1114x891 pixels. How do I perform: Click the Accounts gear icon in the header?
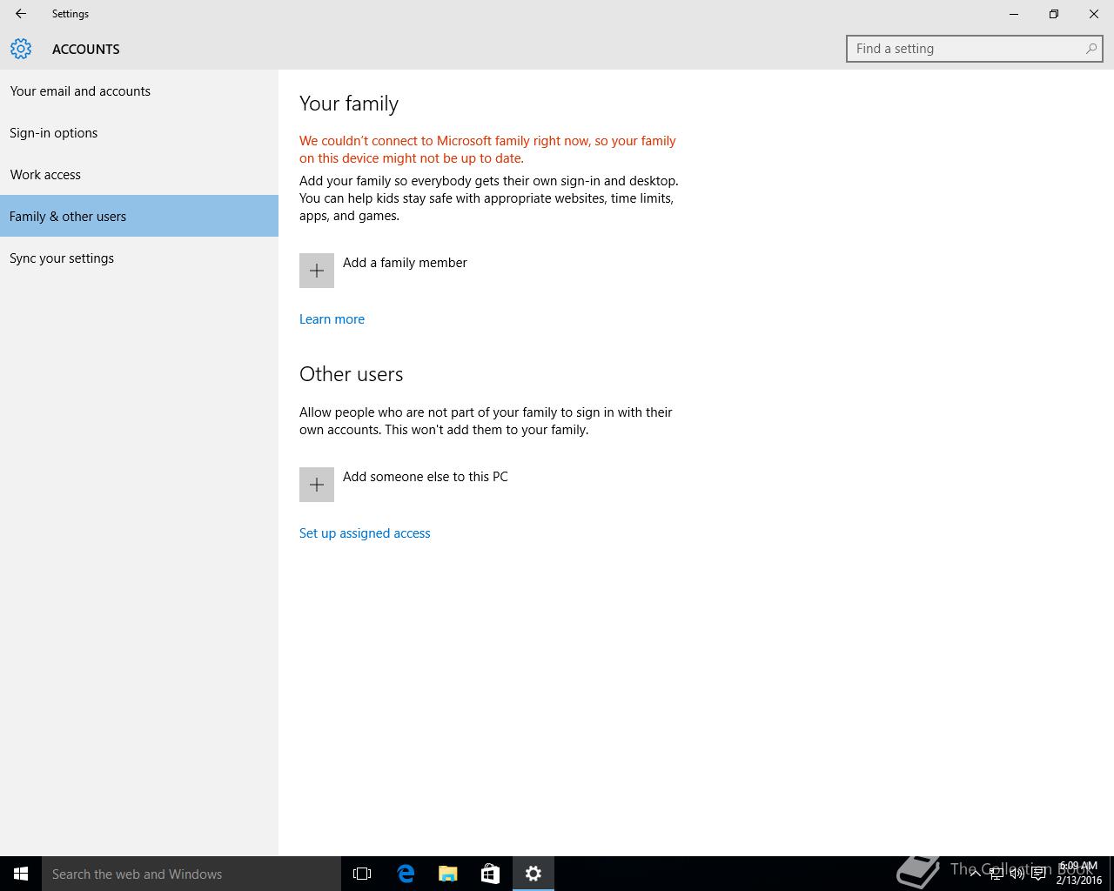21,49
